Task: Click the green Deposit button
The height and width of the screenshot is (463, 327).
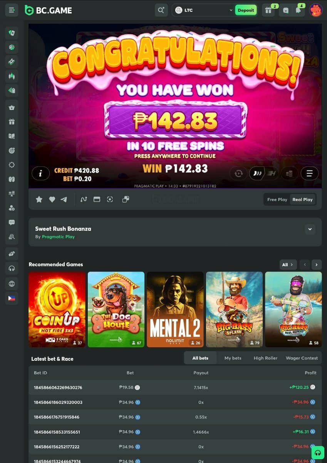Action: click(246, 10)
